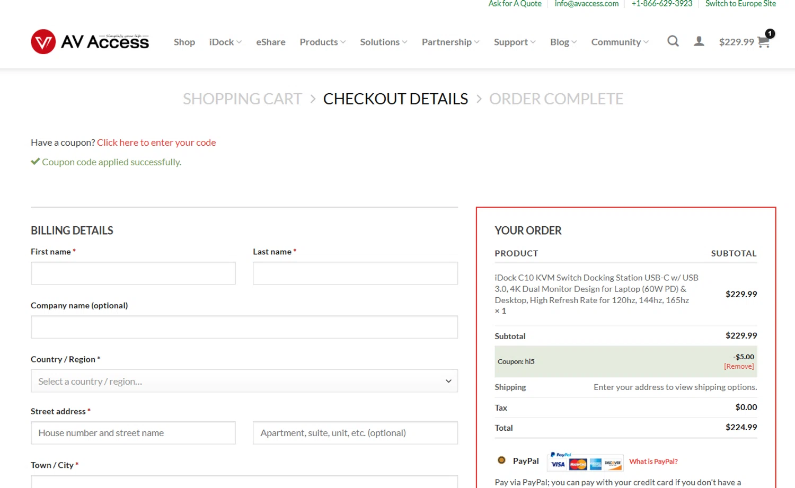This screenshot has height=488, width=795.
Task: Click the +1-866-629-3923 phone link
Action: (661, 4)
